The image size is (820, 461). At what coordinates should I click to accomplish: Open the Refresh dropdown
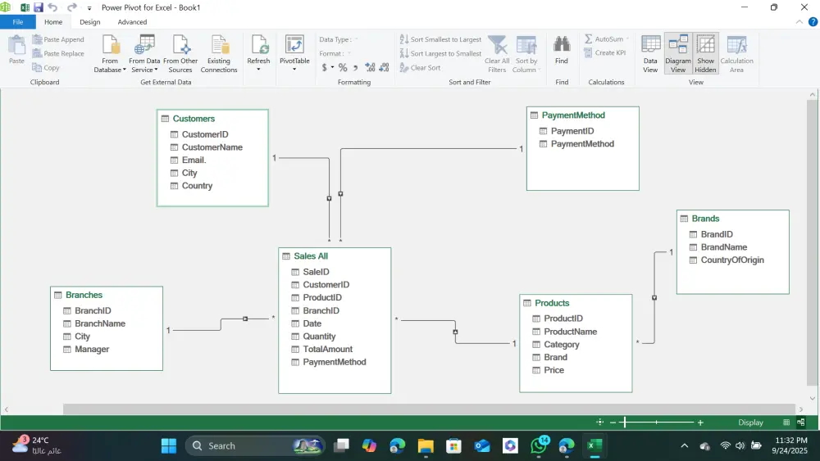click(258, 54)
